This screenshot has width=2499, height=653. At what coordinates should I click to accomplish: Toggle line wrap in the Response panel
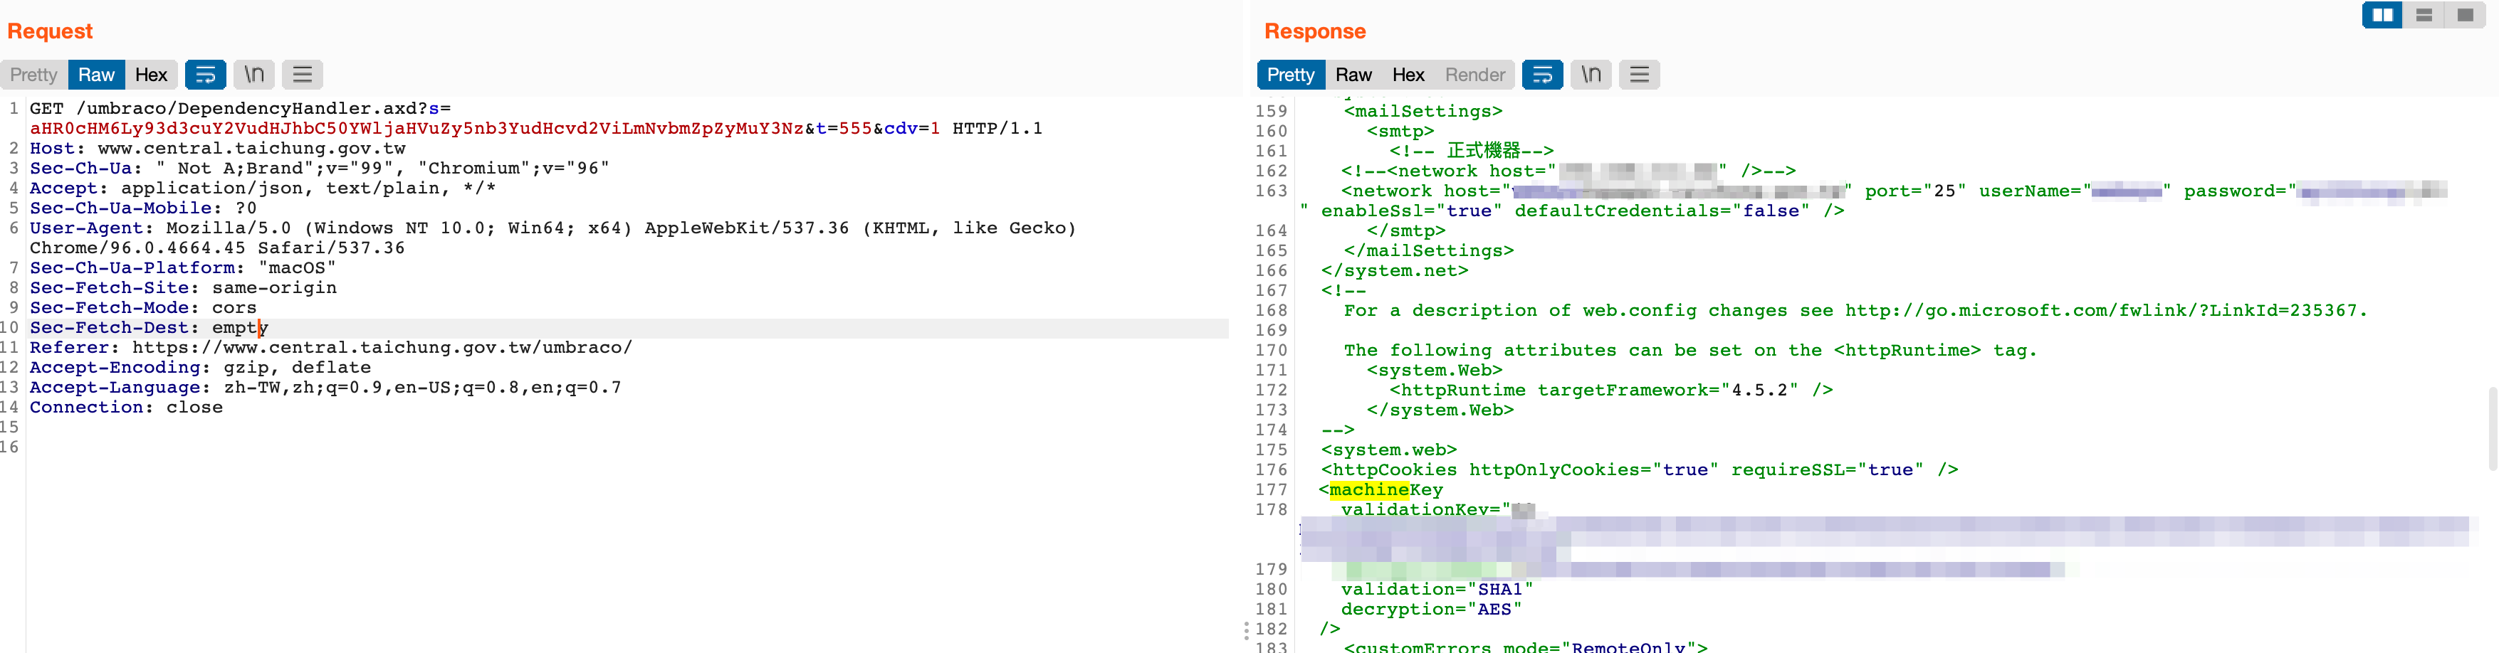[x=1542, y=75]
